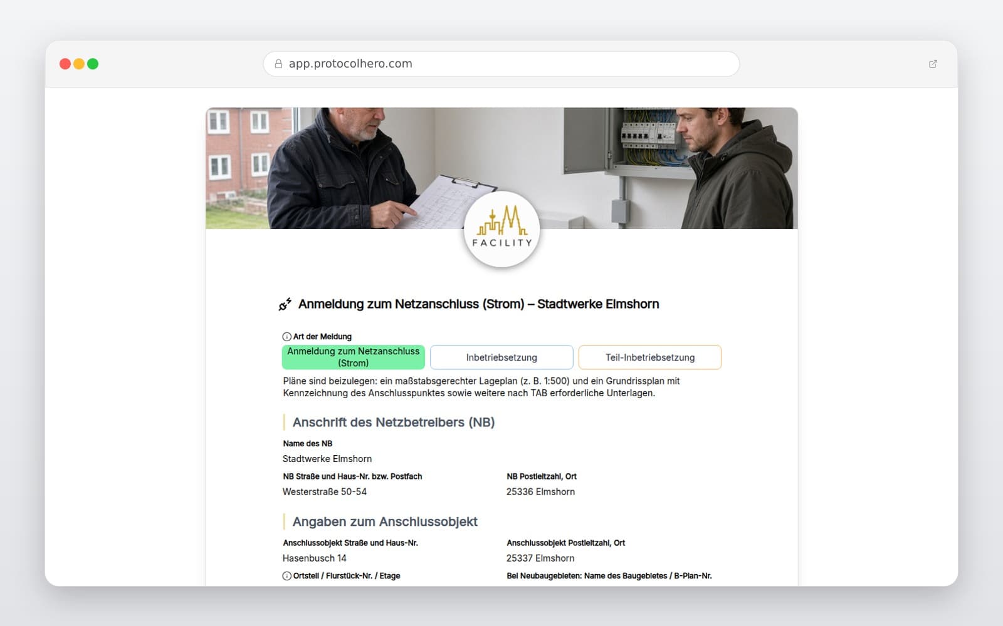Screen dimensions: 1003x626
Task: Click the open-in-new-window icon
Action: tap(933, 64)
